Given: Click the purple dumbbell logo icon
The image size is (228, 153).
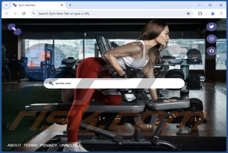Looking at the screenshot, I should [15, 29].
